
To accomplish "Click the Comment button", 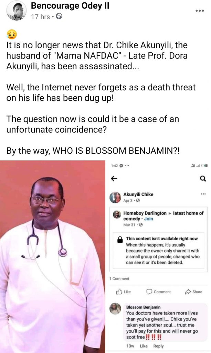I will [x=158, y=292].
